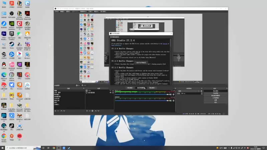This screenshot has height=150, width=267.
Task: Undock the Controls panel
Action: [227, 88]
